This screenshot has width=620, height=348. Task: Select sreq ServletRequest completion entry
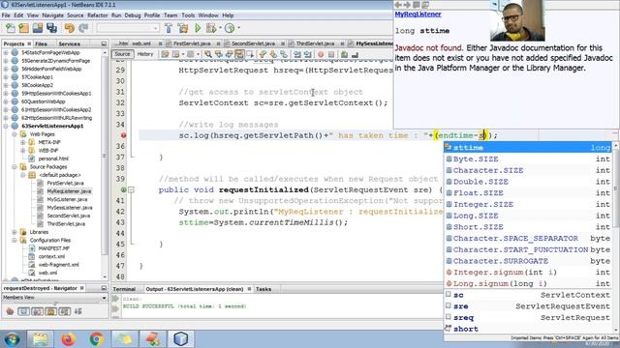[x=529, y=318]
